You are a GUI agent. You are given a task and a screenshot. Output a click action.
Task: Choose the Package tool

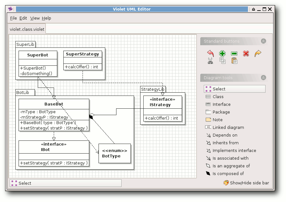point(218,112)
